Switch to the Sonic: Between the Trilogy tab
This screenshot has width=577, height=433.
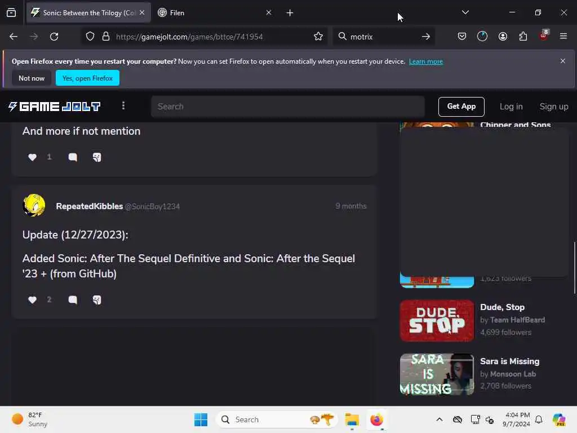[88, 13]
